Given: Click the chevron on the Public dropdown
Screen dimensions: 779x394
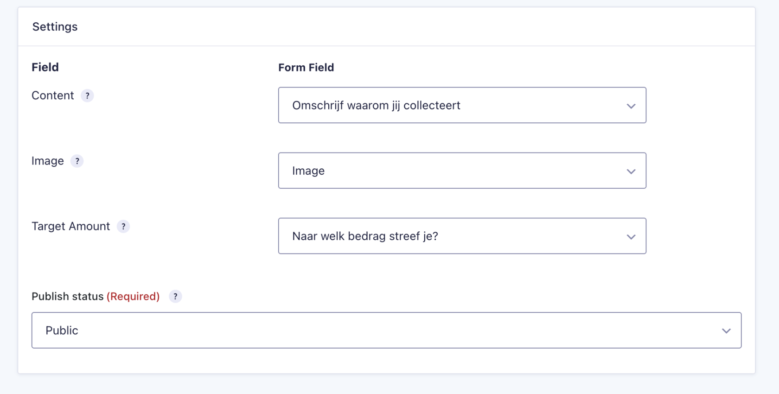Looking at the screenshot, I should pos(727,330).
